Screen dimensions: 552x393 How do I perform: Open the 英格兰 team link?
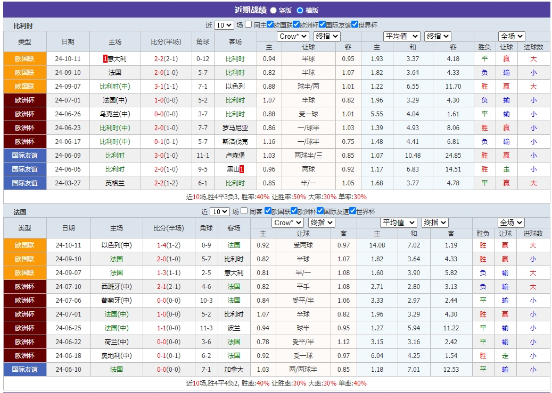pyautogui.click(x=114, y=183)
